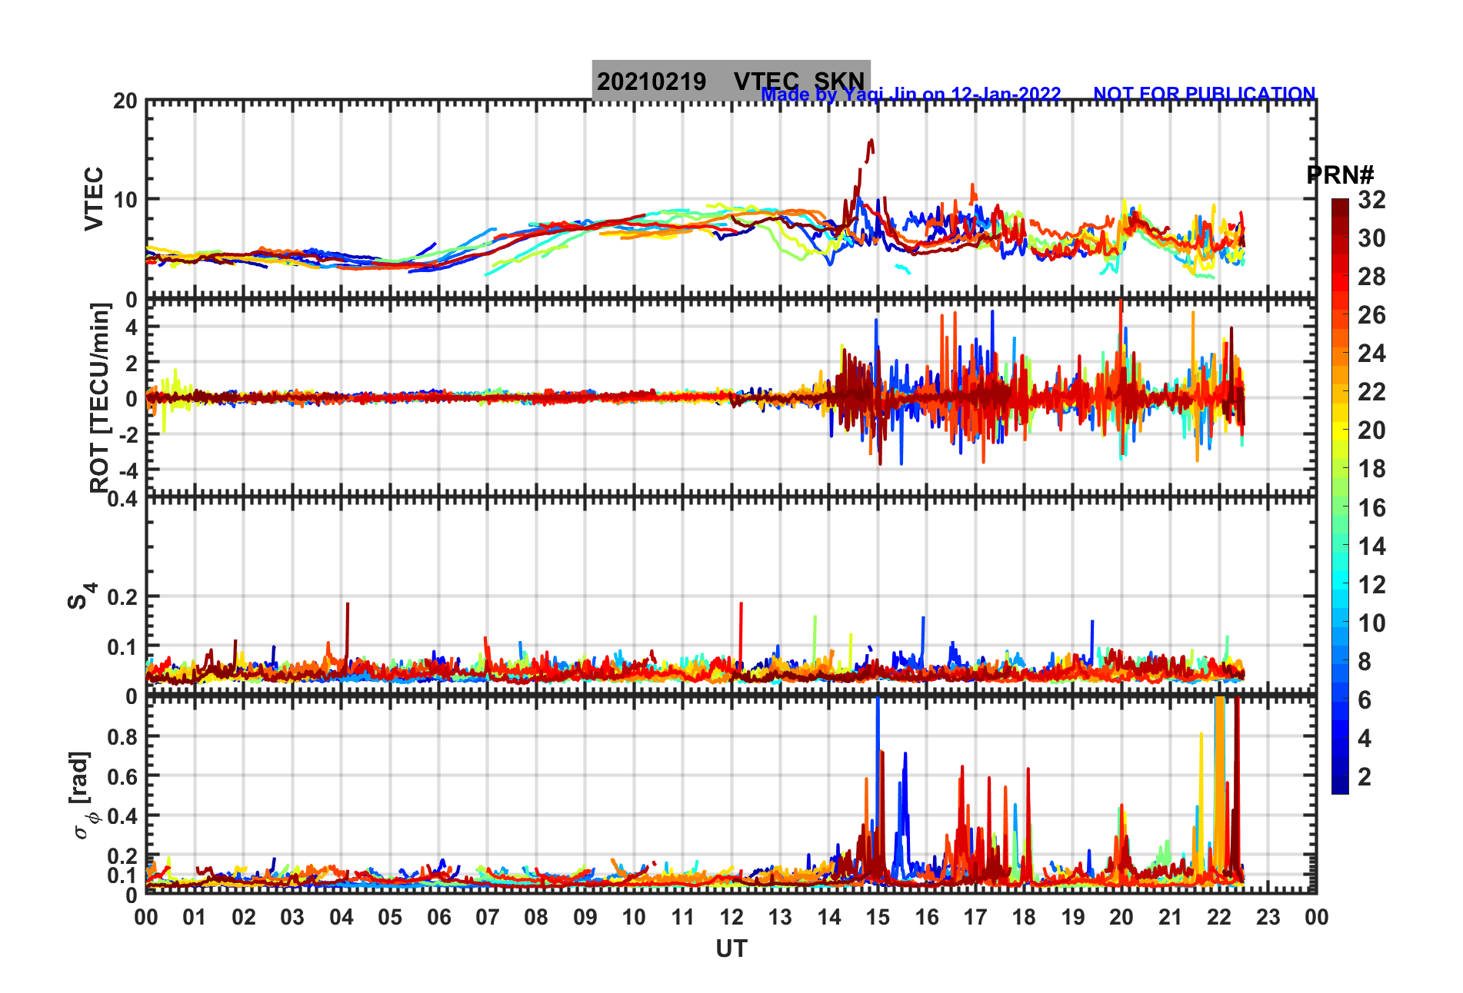This screenshot has width=1463, height=993.
Task: Click the plot title '20210219 VTEC SKN'
Action: (x=731, y=81)
